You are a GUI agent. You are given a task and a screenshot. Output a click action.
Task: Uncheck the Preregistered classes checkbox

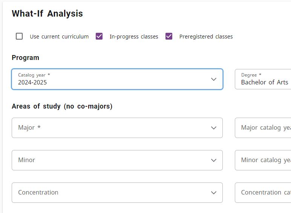[x=169, y=36]
